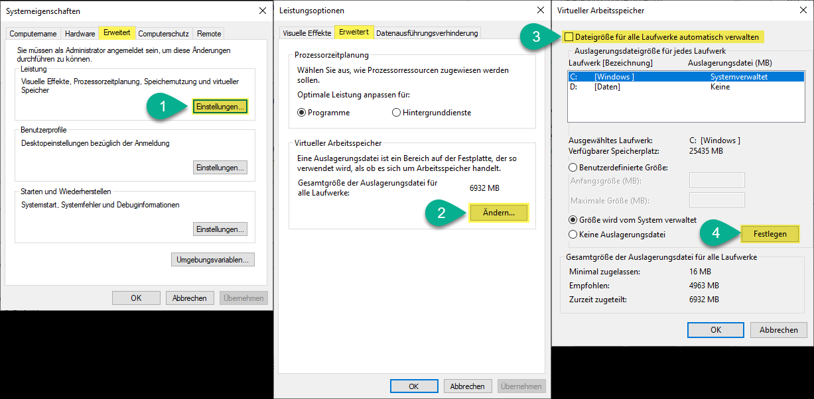
Task: Select Größe wird vom System verwaltet
Action: point(573,219)
